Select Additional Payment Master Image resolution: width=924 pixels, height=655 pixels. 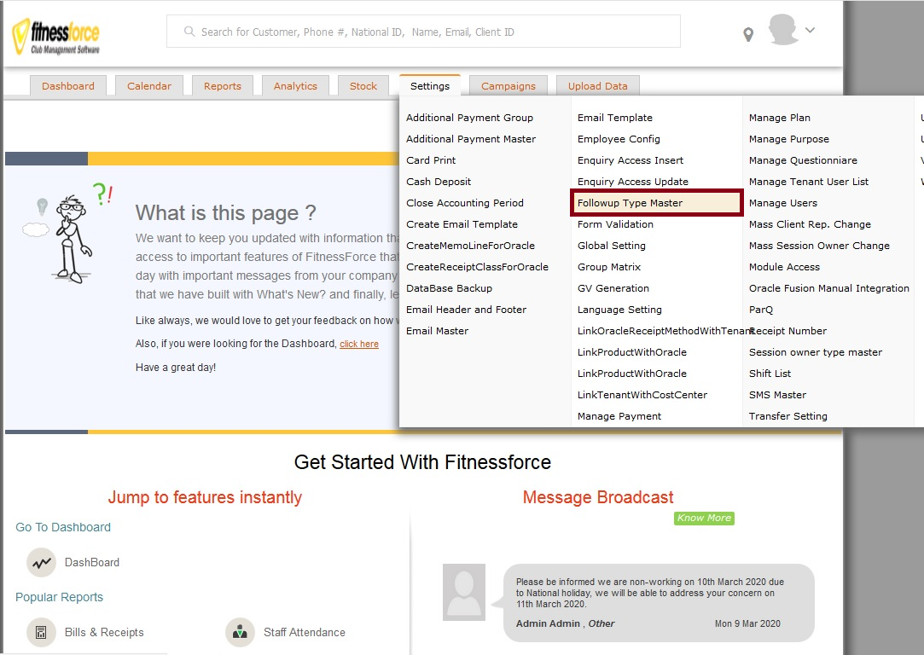pyautogui.click(x=471, y=139)
